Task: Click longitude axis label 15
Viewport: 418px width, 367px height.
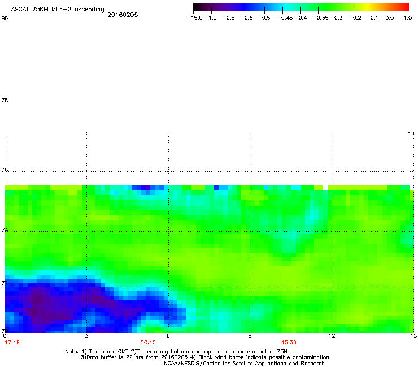Action: click(413, 336)
